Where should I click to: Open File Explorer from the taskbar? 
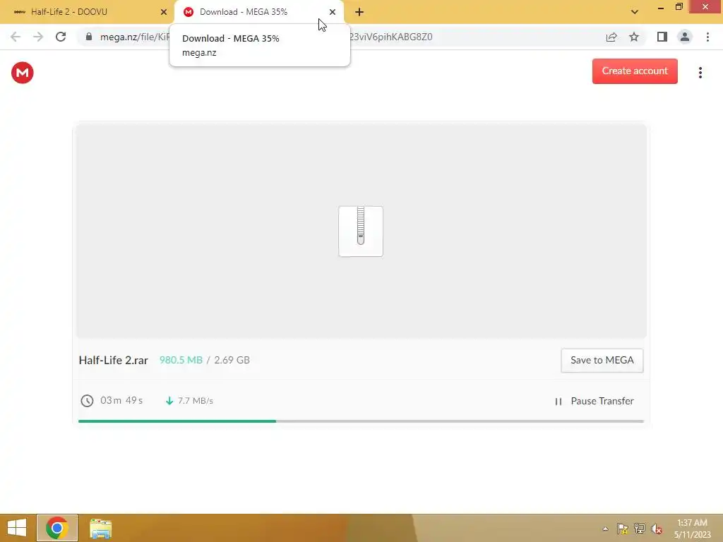(x=100, y=528)
